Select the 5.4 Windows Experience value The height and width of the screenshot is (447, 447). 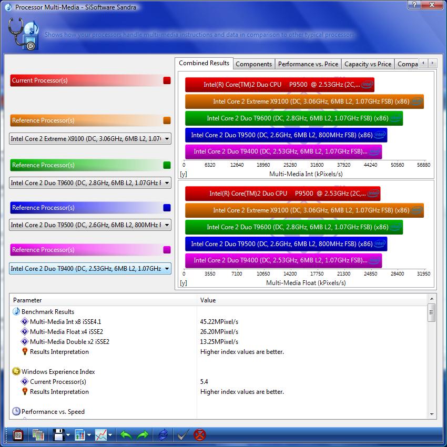(x=204, y=381)
